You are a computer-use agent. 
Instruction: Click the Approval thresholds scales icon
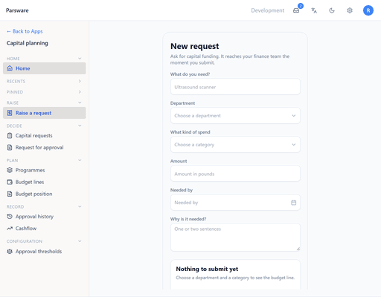click(x=10, y=252)
